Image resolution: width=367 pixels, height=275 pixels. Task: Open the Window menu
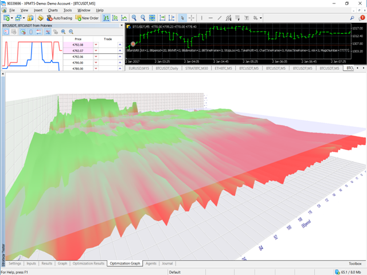[x=84, y=10]
